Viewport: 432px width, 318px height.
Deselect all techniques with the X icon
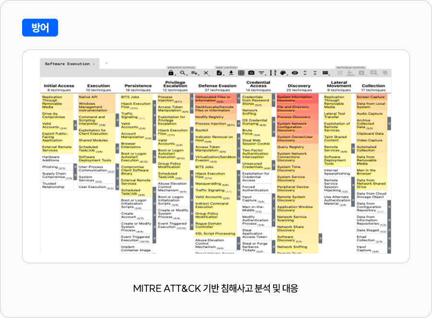[x=206, y=73]
